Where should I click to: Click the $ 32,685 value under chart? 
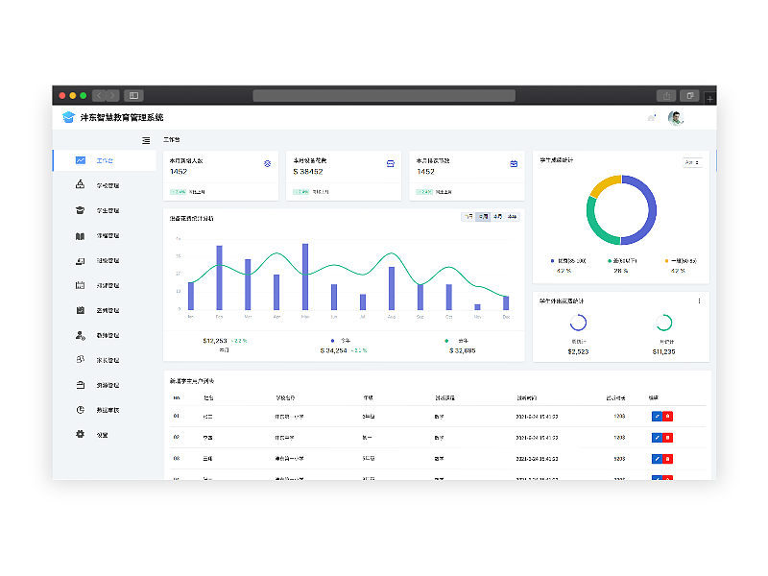point(463,350)
